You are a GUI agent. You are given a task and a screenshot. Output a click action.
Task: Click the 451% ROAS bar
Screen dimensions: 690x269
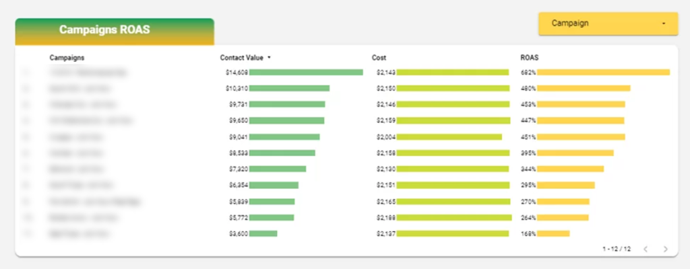pyautogui.click(x=581, y=137)
